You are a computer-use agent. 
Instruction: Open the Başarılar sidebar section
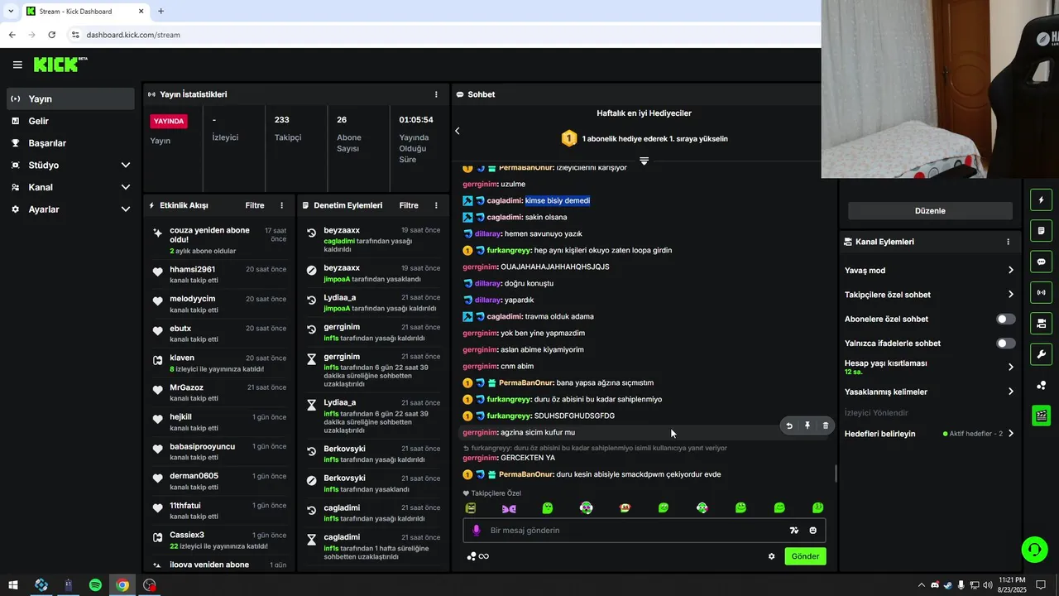click(69, 143)
